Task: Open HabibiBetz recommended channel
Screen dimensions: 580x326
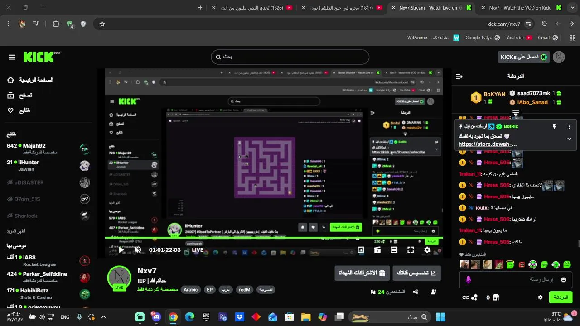Action: click(48, 294)
